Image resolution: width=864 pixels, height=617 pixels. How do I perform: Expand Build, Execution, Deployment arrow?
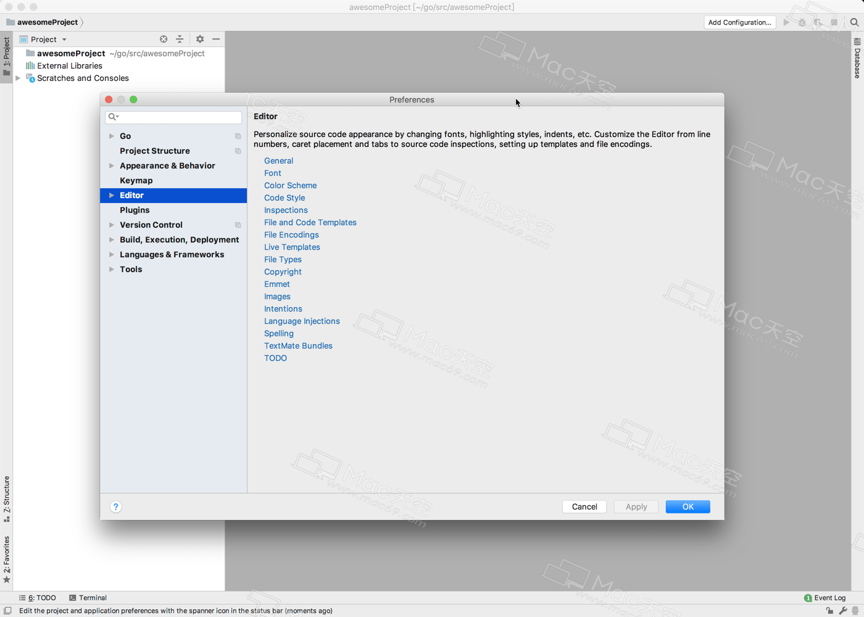(x=112, y=239)
